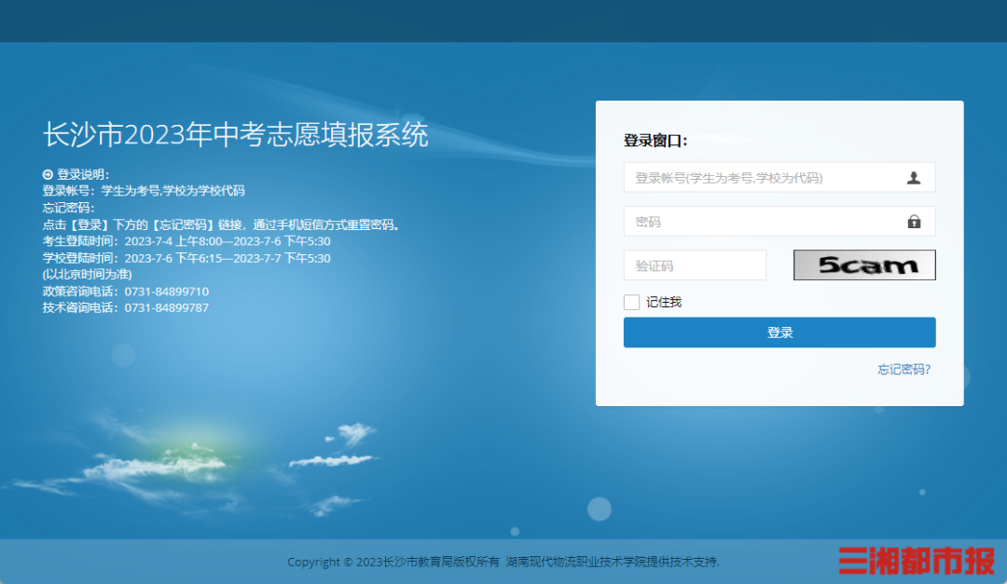Refresh the 5cam captcha image

click(x=864, y=265)
